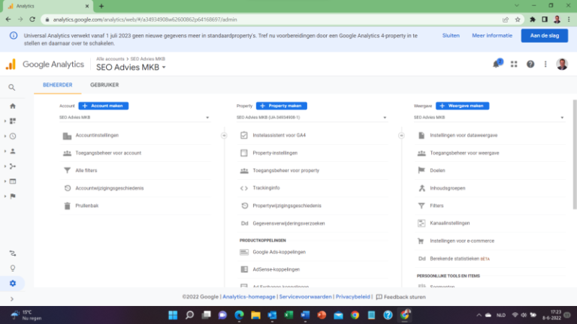The image size is (577, 324).
Task: Click the Aan de slag button
Action: click(x=544, y=36)
